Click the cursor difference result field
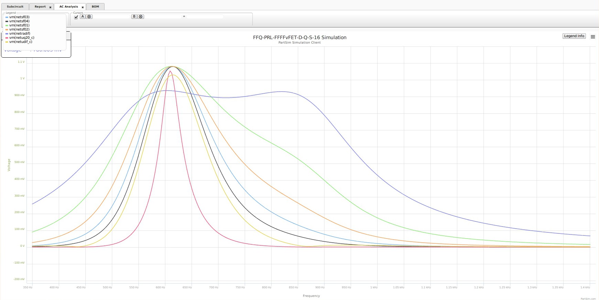Image resolution: width=599 pixels, height=300 pixels. [x=205, y=16]
